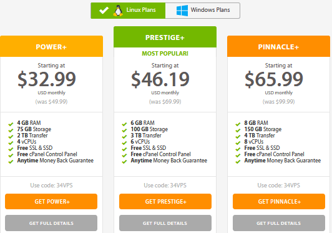Screen dimensions: 332x233
Task: Click the GET PRESTIGE+ button
Action: point(165,201)
